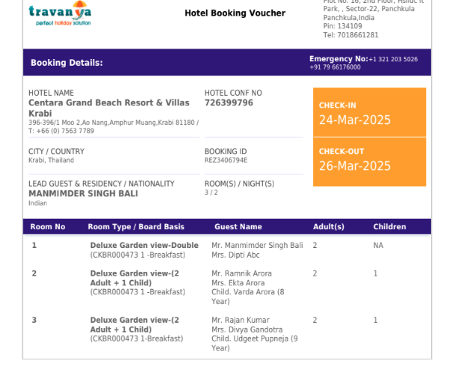Select the Hotel Booking Voucher title
The image size is (464, 372).
click(235, 13)
